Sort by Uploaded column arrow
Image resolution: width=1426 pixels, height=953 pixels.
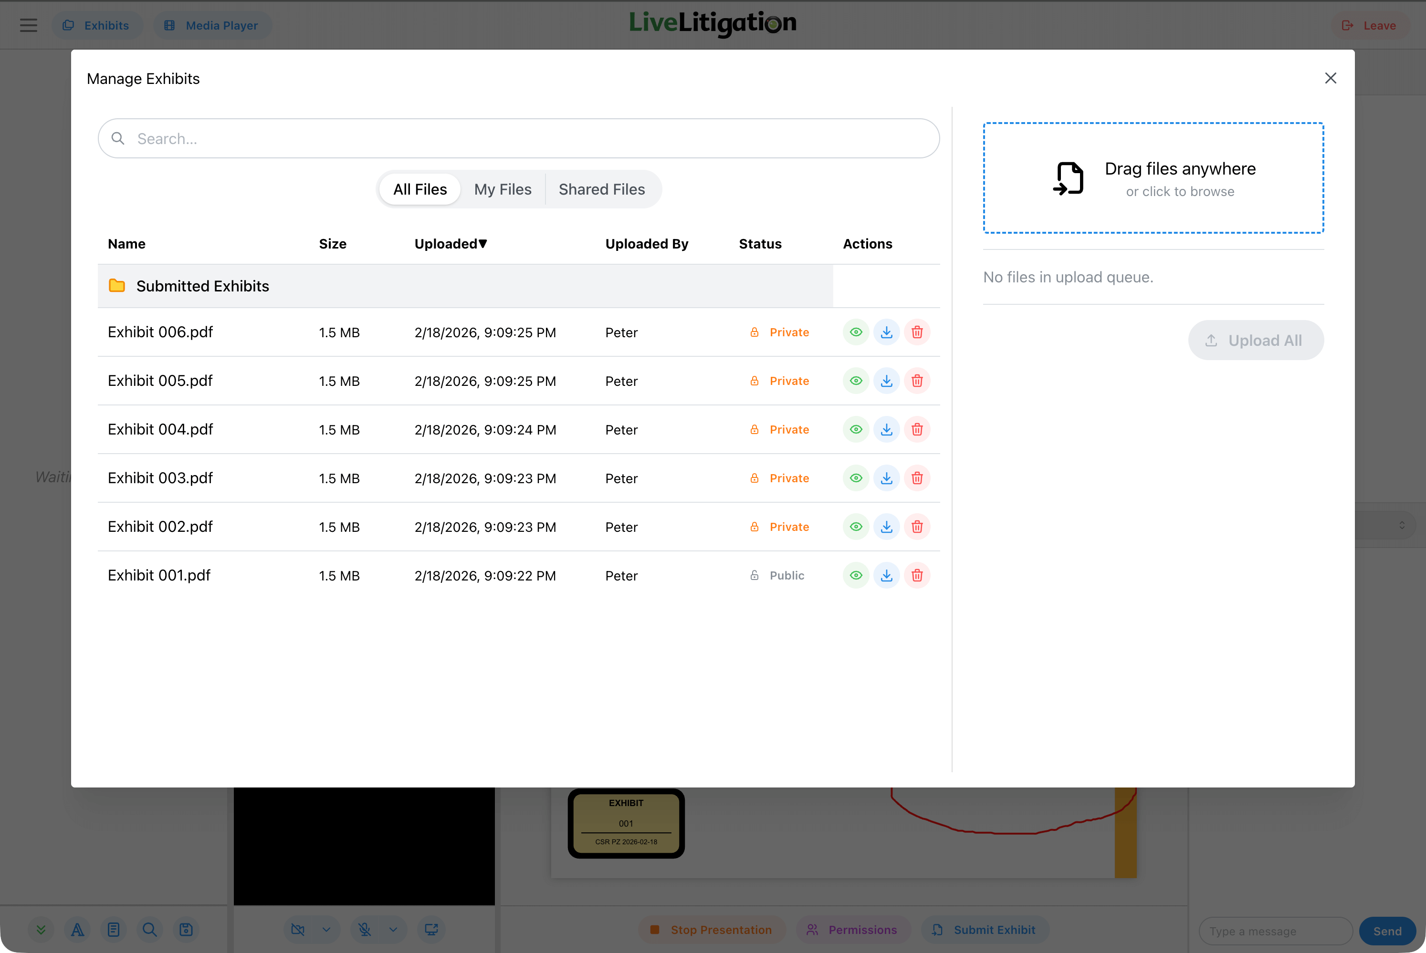click(x=483, y=244)
